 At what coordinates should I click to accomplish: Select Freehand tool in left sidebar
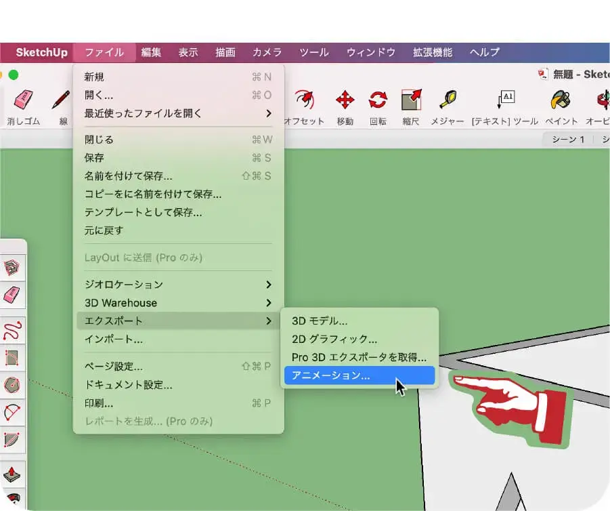click(12, 331)
